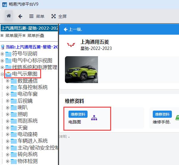The width and height of the screenshot is (179, 165).
Task: Click the back arrow toolbar icon
Action: tap(20, 16)
